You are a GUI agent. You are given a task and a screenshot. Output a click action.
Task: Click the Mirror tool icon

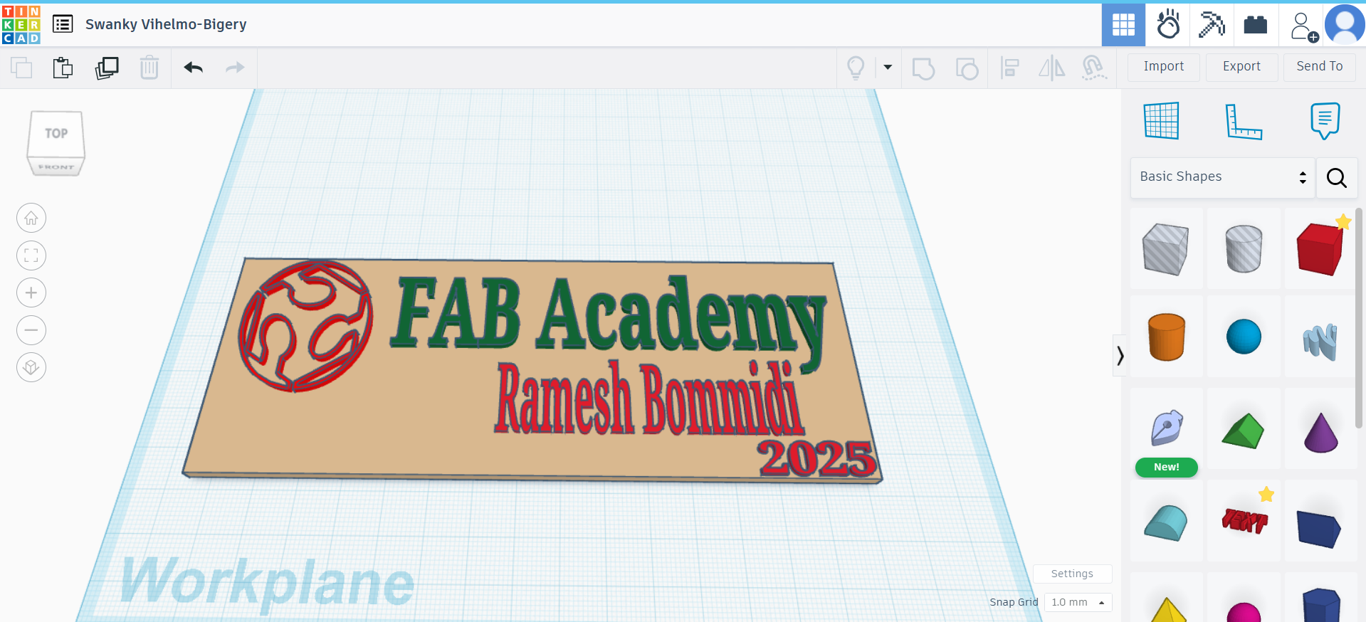tap(1051, 68)
